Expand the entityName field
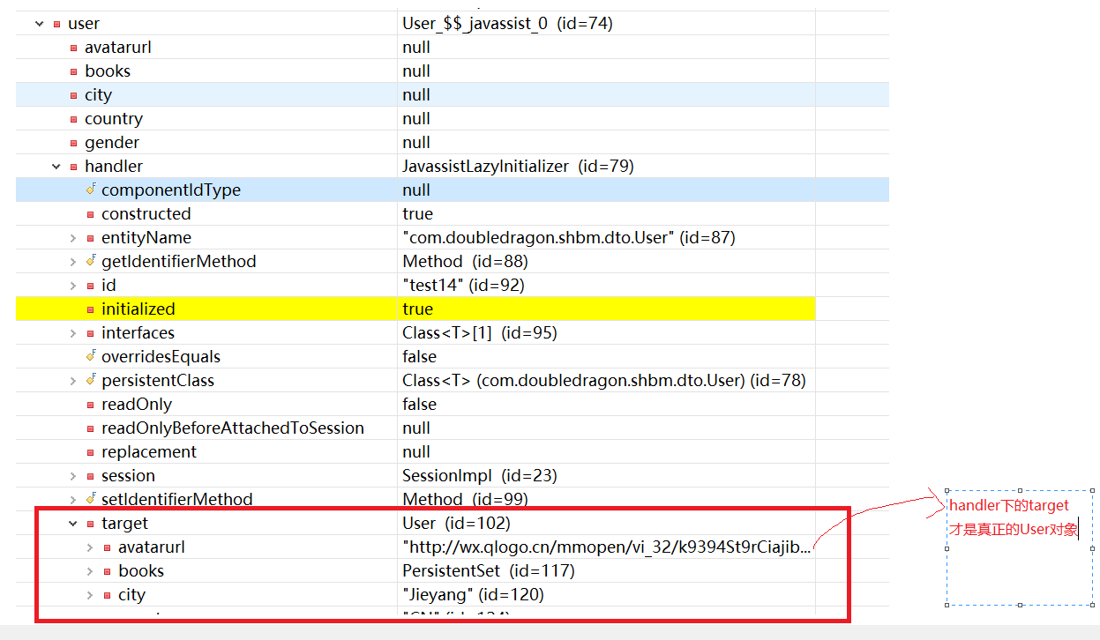Screen dimensions: 1100x640 click(x=73, y=237)
